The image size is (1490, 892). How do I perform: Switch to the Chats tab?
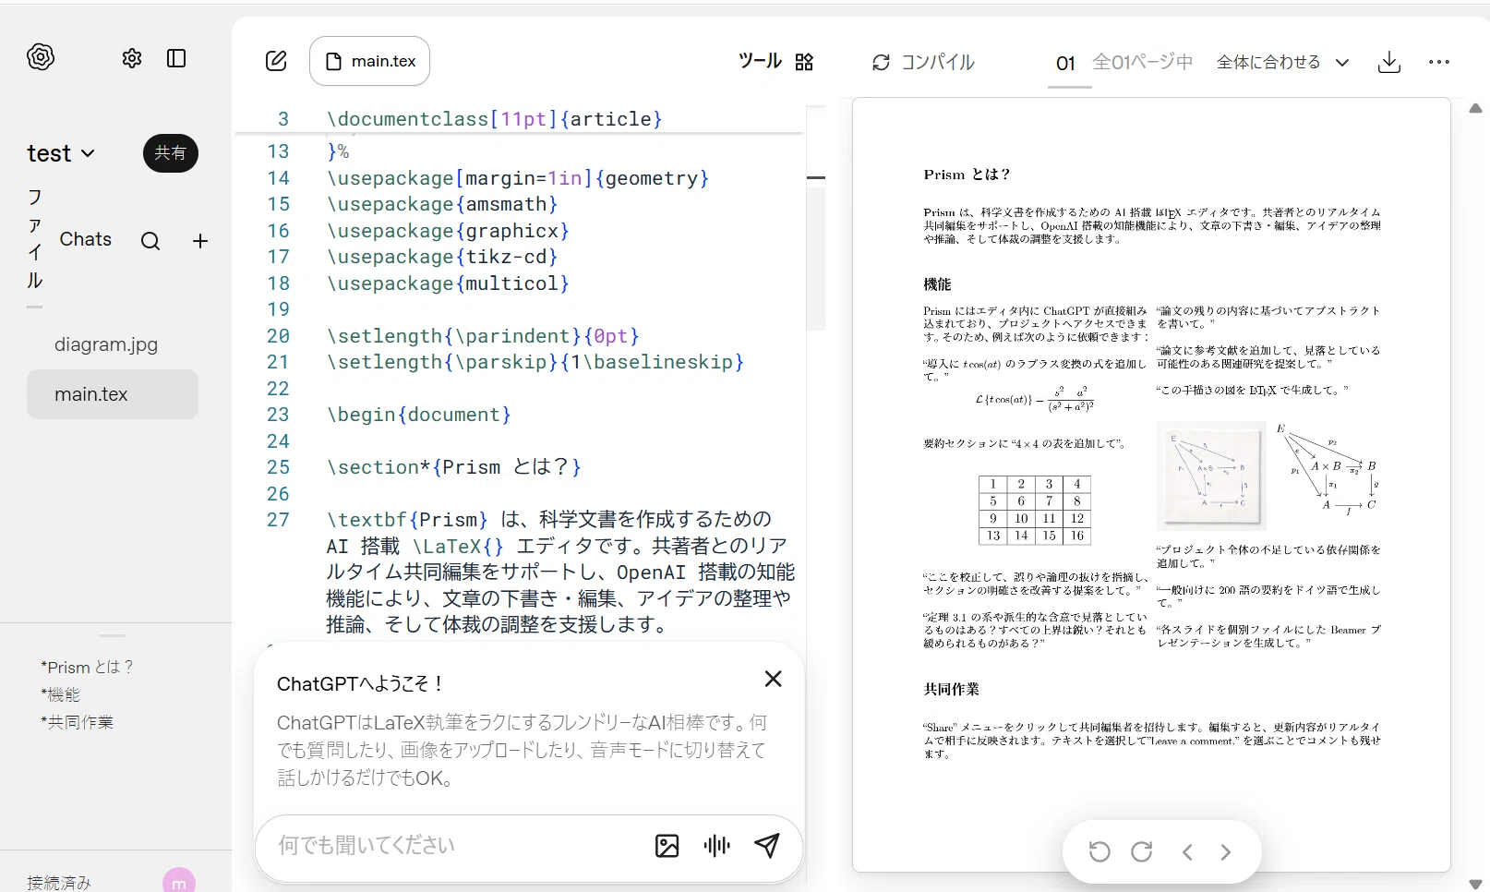[x=86, y=239]
